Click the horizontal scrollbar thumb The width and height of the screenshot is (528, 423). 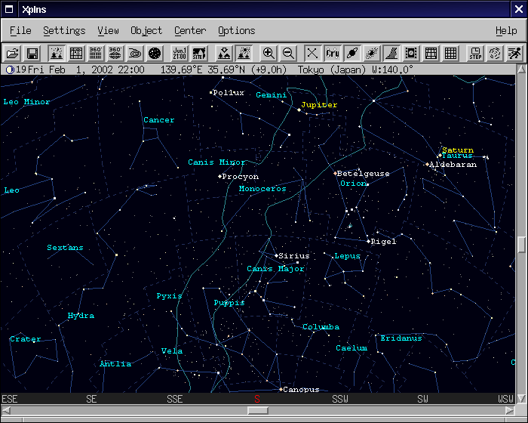[x=258, y=410]
